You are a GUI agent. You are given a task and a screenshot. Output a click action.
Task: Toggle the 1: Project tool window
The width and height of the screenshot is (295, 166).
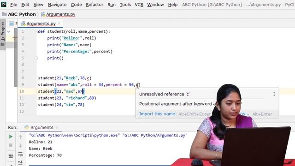3,31
